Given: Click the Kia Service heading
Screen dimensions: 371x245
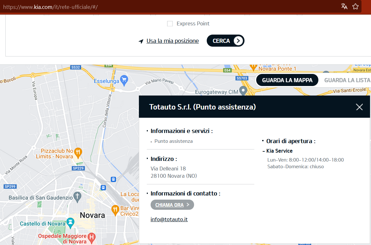Looking at the screenshot, I should click(x=279, y=151).
